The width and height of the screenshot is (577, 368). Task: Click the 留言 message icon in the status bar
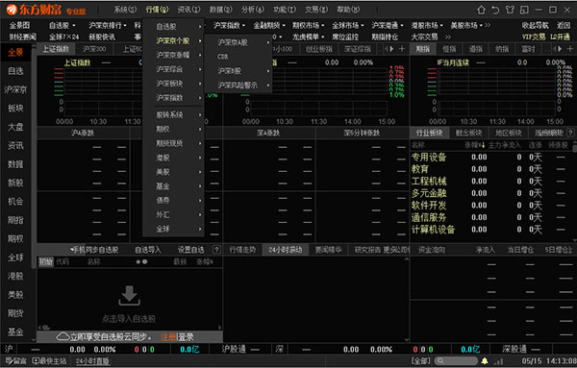point(15,361)
